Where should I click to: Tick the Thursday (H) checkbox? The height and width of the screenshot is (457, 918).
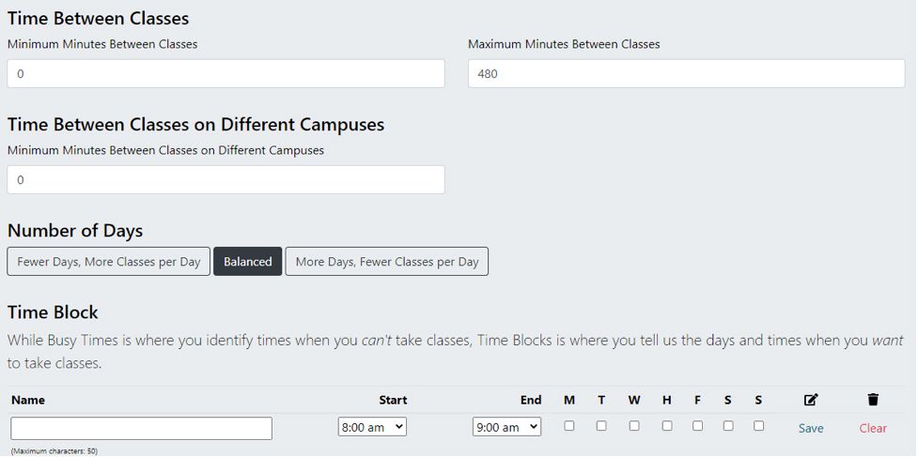tap(667, 426)
